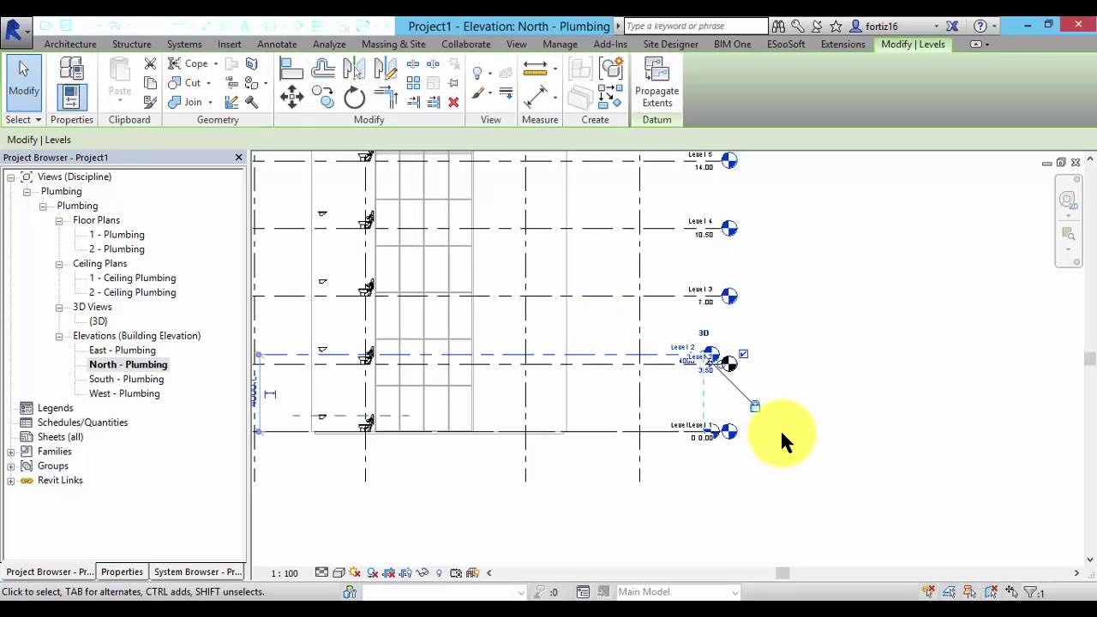This screenshot has width=1097, height=617.
Task: Click the fortiz16 sign-in user
Action: (881, 27)
